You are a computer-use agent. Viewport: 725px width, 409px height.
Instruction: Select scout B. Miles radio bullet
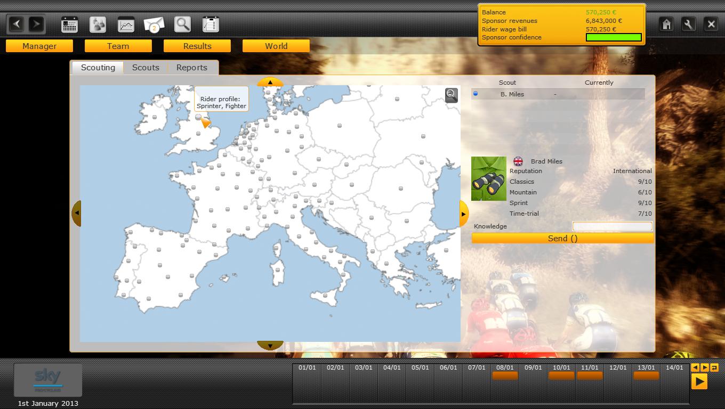[476, 94]
